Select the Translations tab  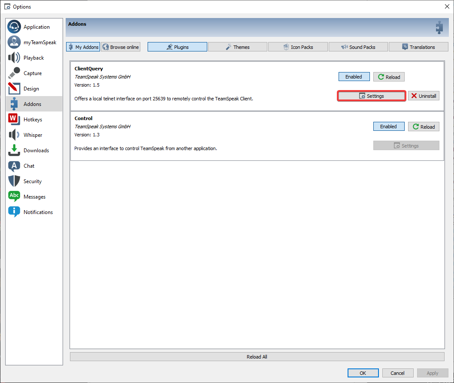418,47
